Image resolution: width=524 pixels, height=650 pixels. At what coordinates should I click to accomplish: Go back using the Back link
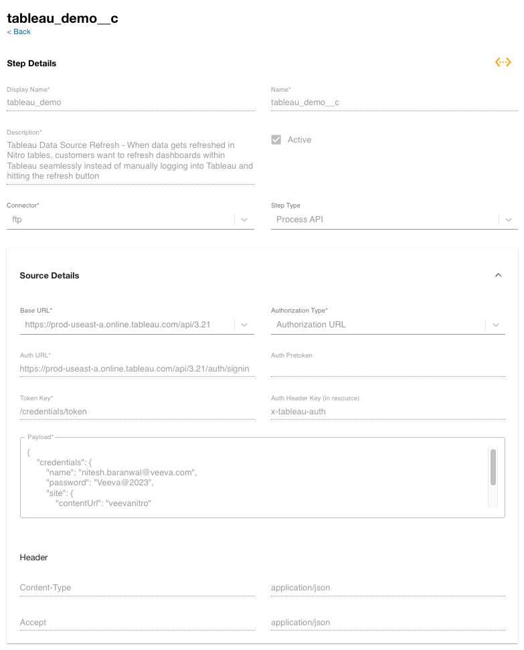pos(19,31)
